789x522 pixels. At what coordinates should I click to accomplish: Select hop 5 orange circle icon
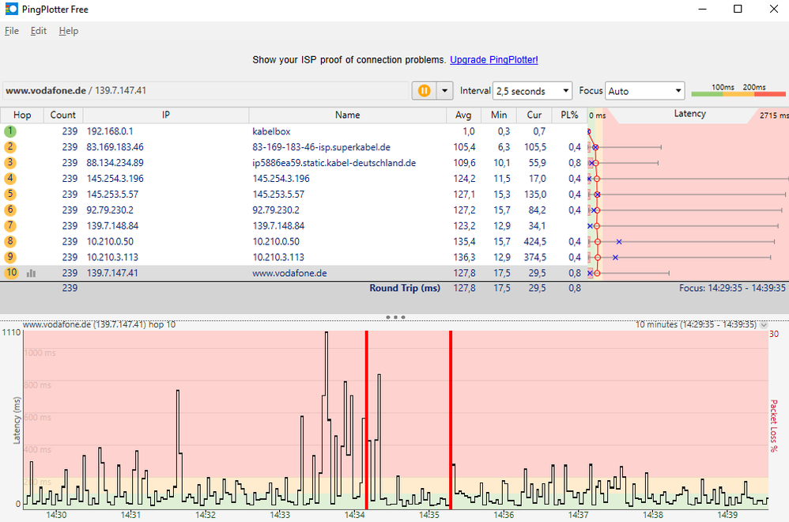(x=10, y=195)
